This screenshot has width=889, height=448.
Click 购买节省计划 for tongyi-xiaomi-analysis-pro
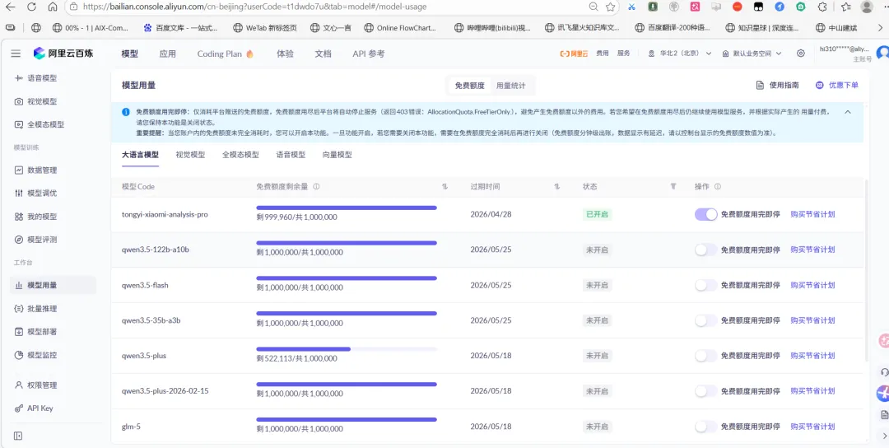tap(812, 214)
